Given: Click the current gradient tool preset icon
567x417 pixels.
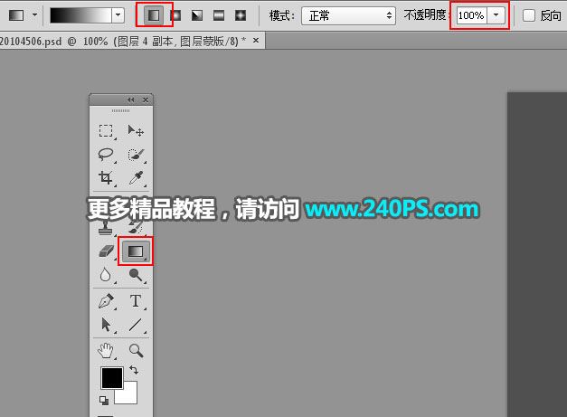Looking at the screenshot, I should pyautogui.click(x=16, y=15).
